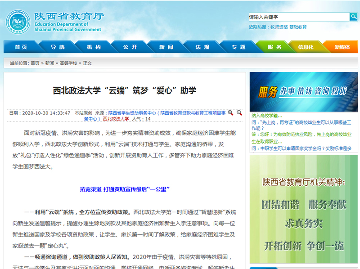Type in the 请输入关键字 search field
360x269 pixels.
[x=299, y=17]
